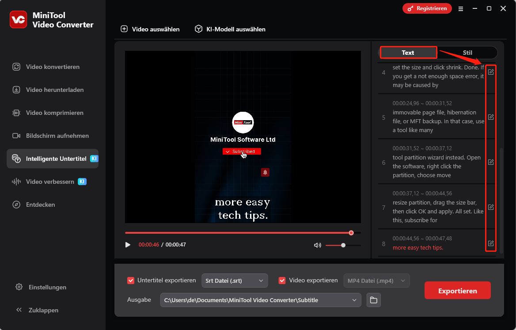Click the video preview area

[x=243, y=137]
